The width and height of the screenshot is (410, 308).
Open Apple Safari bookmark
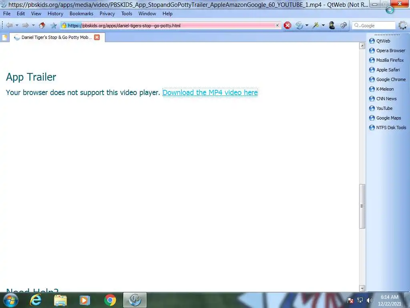(384, 70)
